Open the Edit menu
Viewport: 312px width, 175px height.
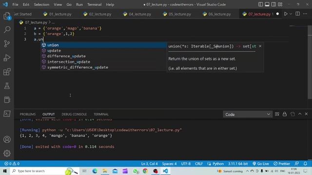click(x=26, y=4)
